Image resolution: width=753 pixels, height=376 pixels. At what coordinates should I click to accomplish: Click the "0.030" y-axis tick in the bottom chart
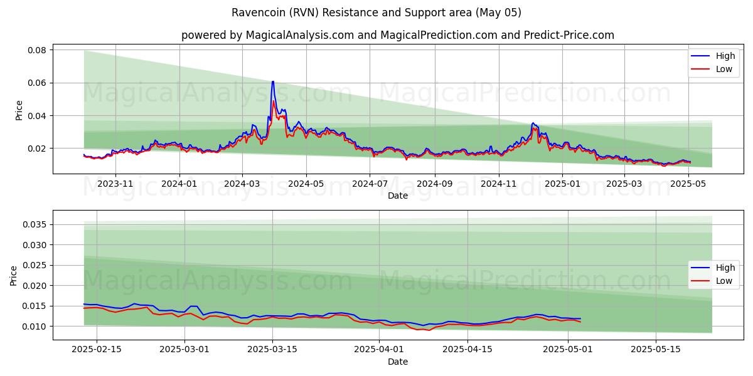[35, 245]
